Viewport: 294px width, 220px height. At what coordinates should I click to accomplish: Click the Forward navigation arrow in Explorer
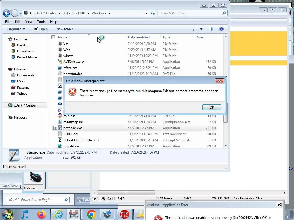(x=15, y=13)
